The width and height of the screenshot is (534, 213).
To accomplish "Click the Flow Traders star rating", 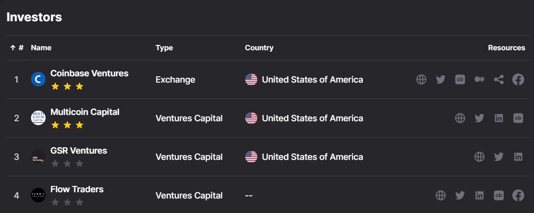I will click(67, 202).
